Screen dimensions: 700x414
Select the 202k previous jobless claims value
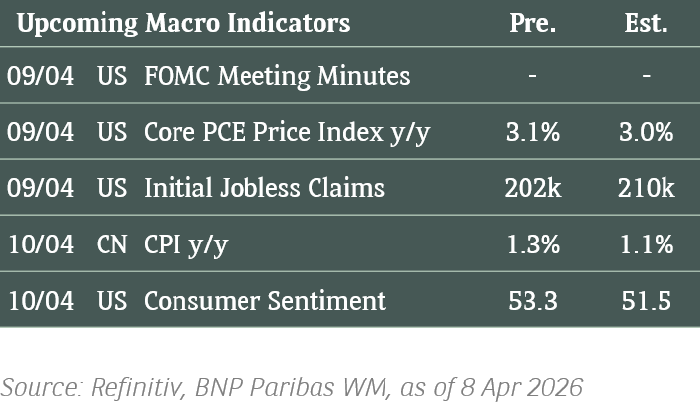(x=532, y=187)
